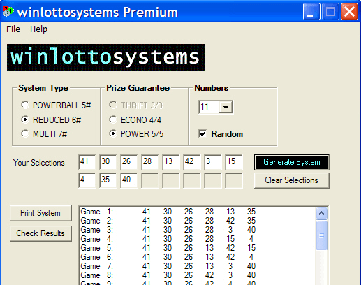Open the File menu

tap(13, 29)
